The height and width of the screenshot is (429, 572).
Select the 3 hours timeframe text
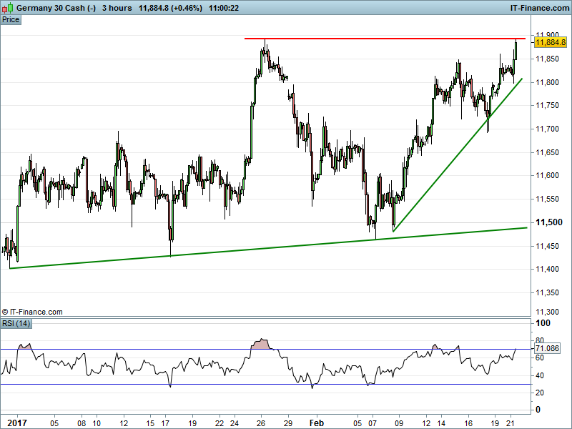tap(117, 8)
